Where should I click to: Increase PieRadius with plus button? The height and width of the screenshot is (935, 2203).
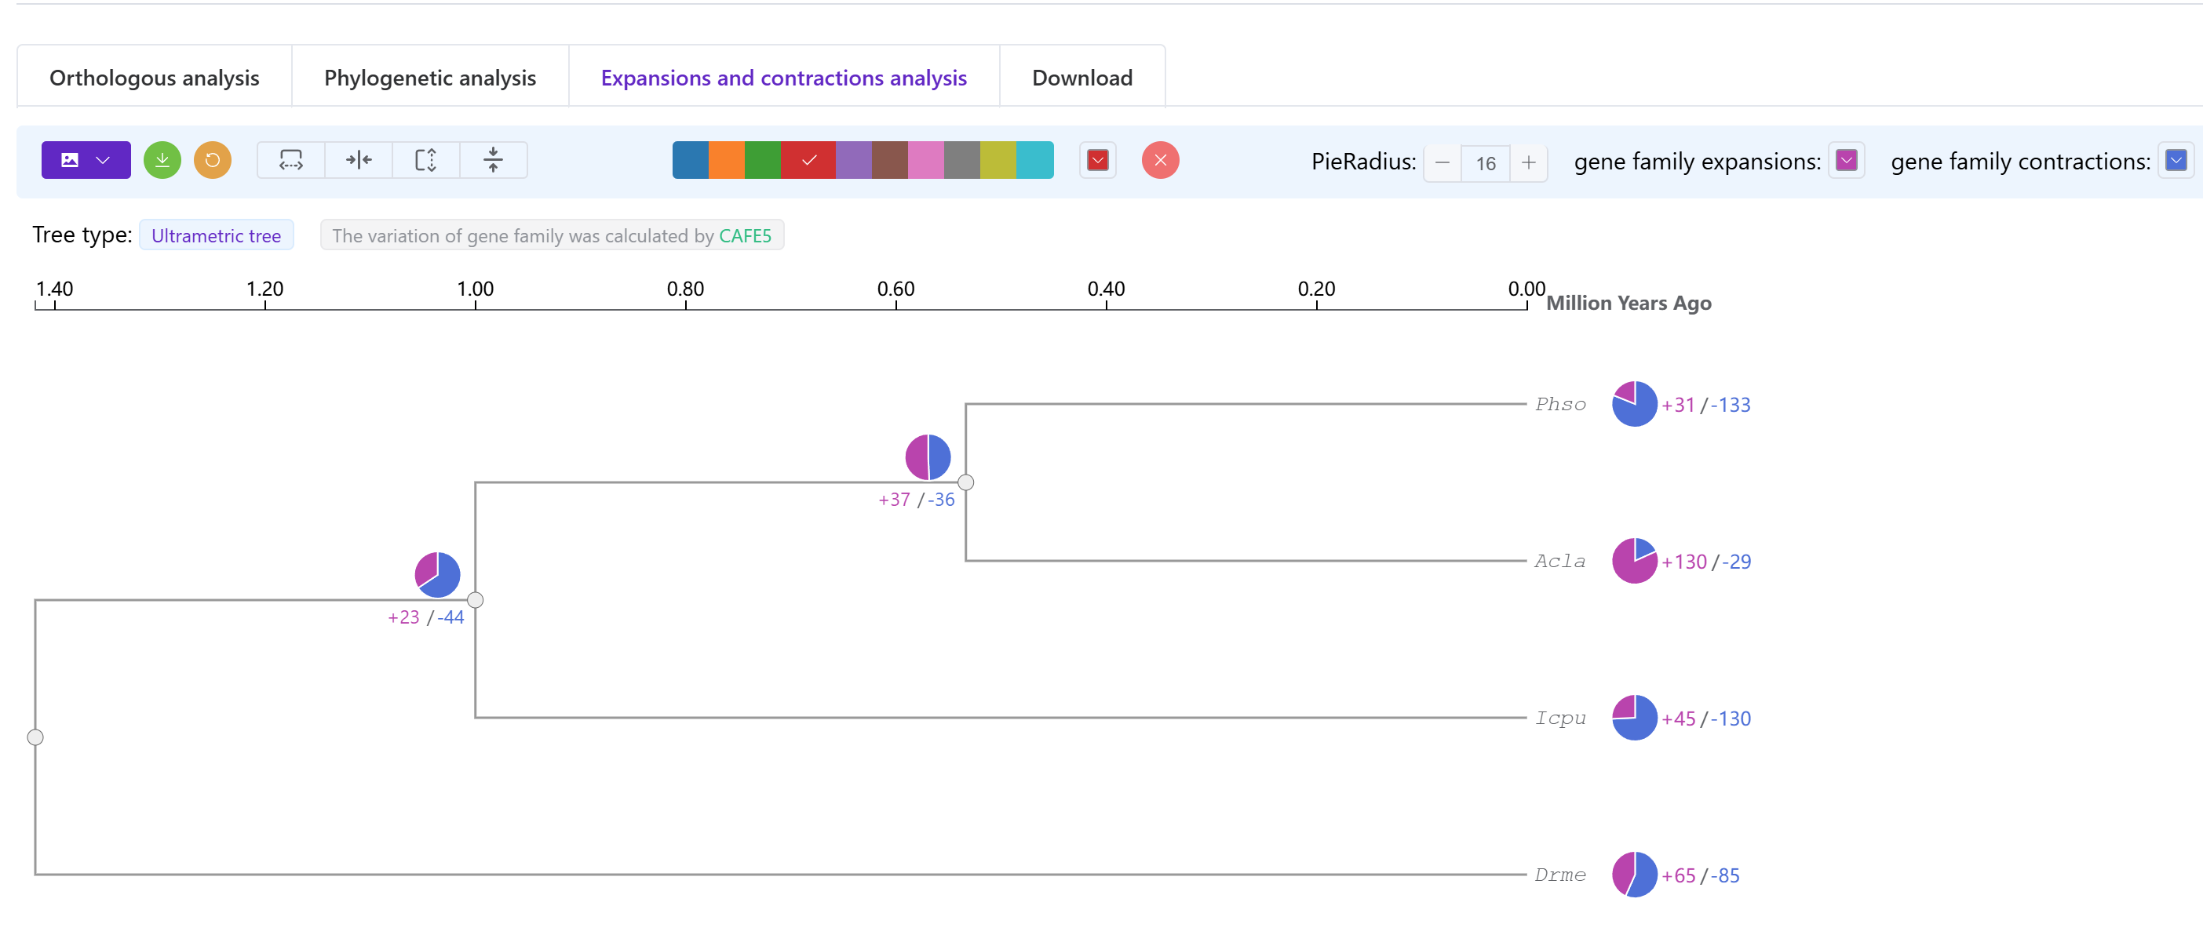1528,162
